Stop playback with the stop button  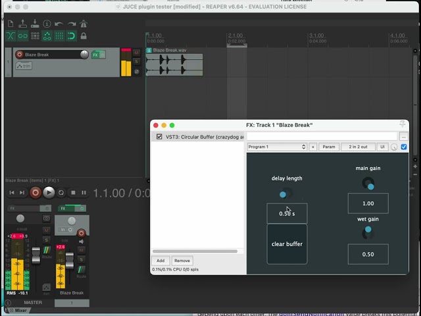tap(73, 192)
